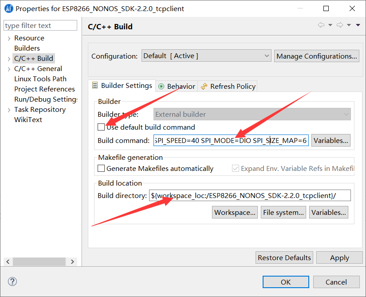
Task: Click the Restore Defaults button
Action: 284,257
